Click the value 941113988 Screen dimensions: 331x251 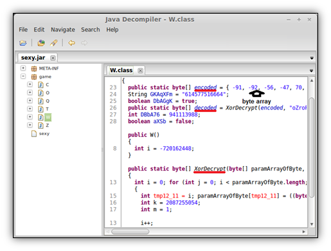pyautogui.click(x=183, y=115)
